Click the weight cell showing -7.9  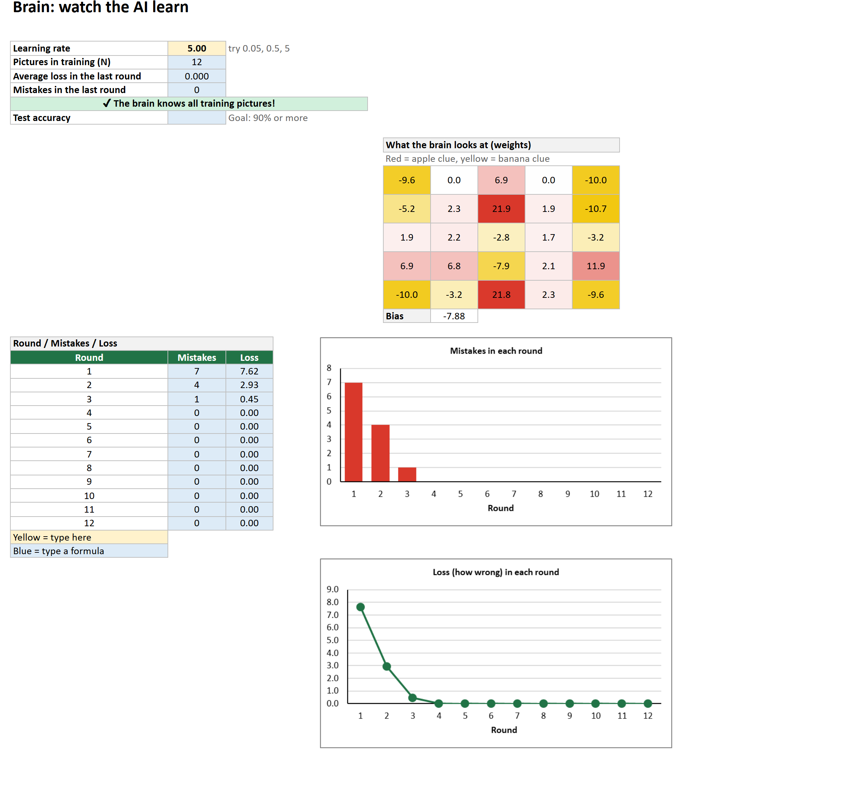(501, 266)
